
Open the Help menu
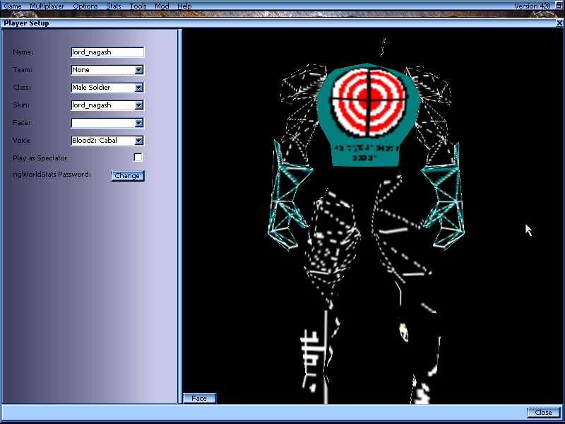tap(184, 6)
